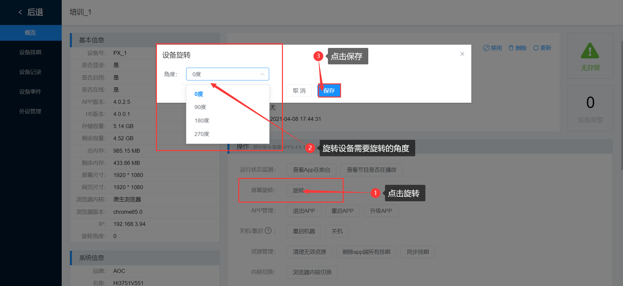
Task: Collapse the angle dropdown using its chevron arrow
Action: tap(262, 74)
